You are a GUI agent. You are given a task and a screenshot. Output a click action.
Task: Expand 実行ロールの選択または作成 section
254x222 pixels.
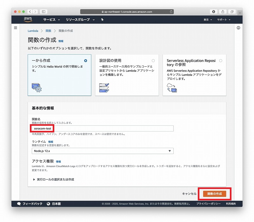click(54, 179)
